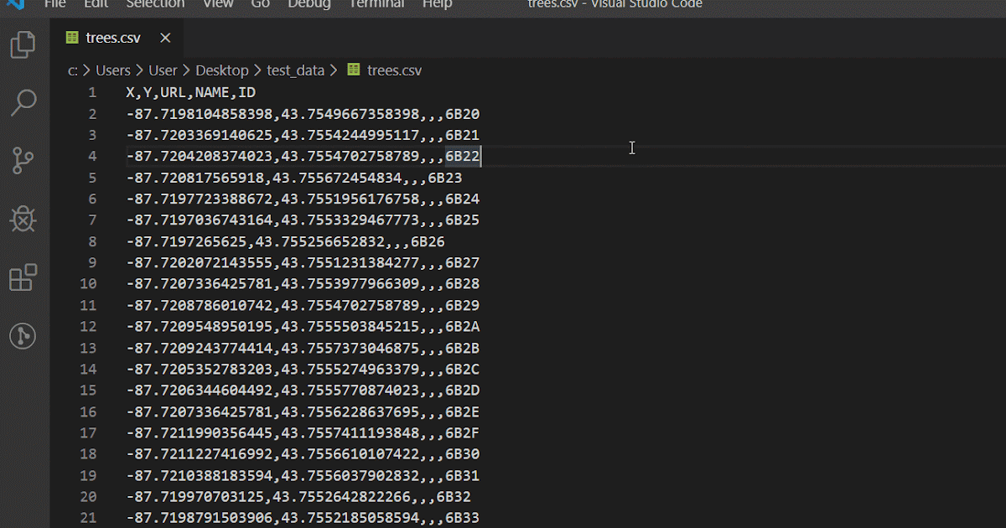Open the Extensions view
The width and height of the screenshot is (1006, 528).
[x=23, y=278]
